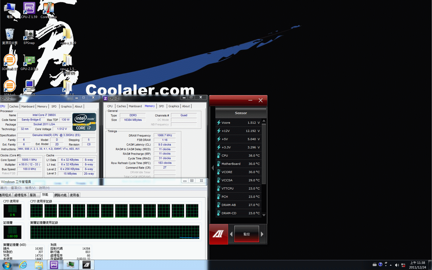This screenshot has width=432, height=270.
Task: Click the sensor list scrollbar thumb
Action: 264,154
